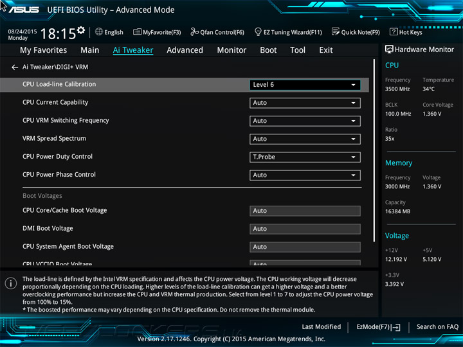Open the Advanced tab

[185, 50]
